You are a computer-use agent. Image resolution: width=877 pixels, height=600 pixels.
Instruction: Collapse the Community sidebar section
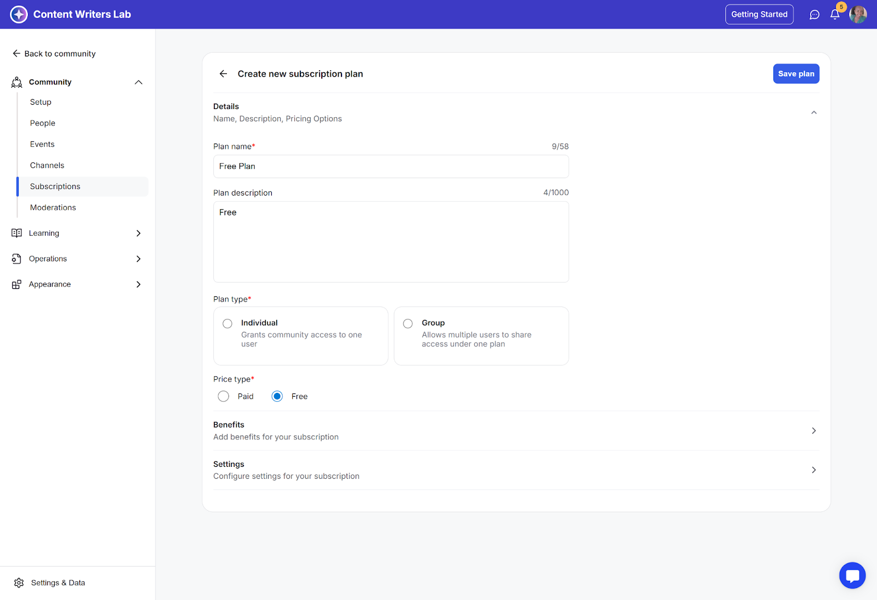click(x=138, y=82)
